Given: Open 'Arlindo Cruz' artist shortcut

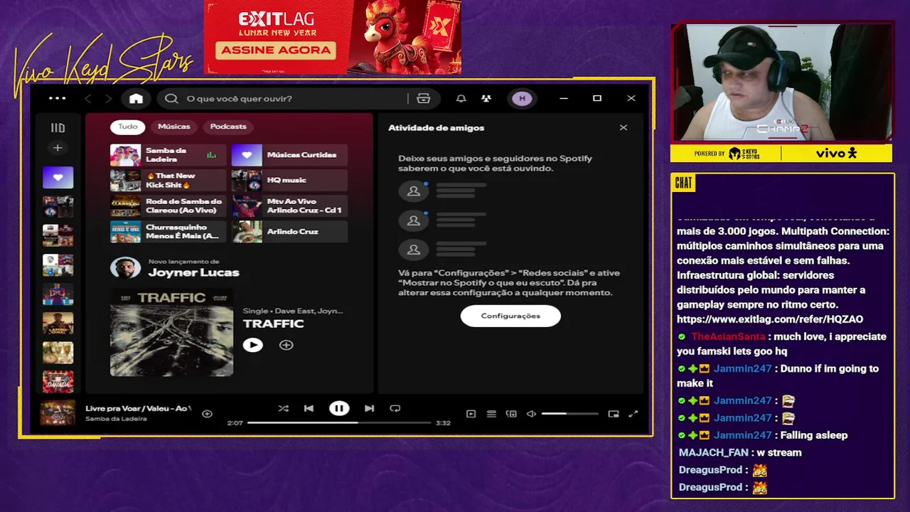Looking at the screenshot, I should [289, 232].
